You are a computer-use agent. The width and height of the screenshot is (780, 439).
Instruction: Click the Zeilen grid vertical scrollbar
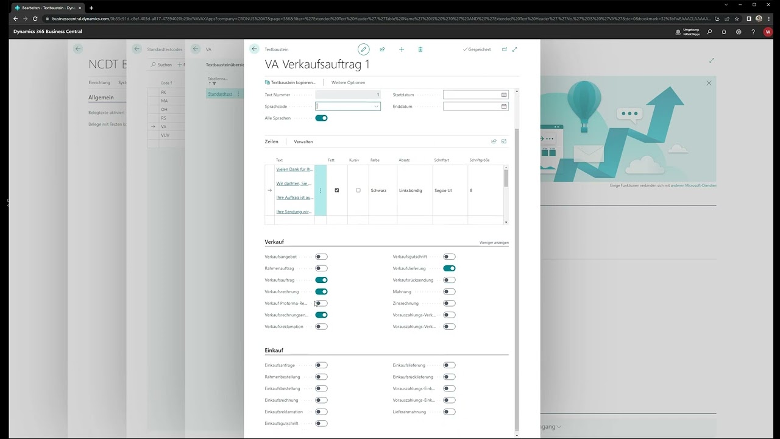506,178
